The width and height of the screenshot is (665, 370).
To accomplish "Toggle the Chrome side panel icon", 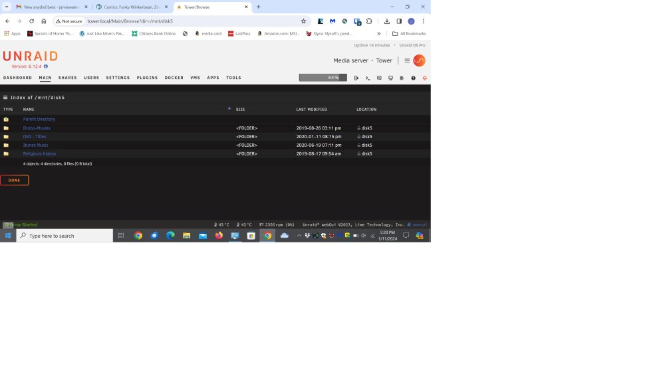I will [399, 21].
